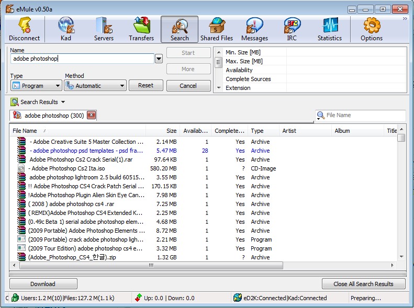This screenshot has height=308, width=414.
Task: Click the Disconnect toolbar icon
Action: click(x=24, y=29)
